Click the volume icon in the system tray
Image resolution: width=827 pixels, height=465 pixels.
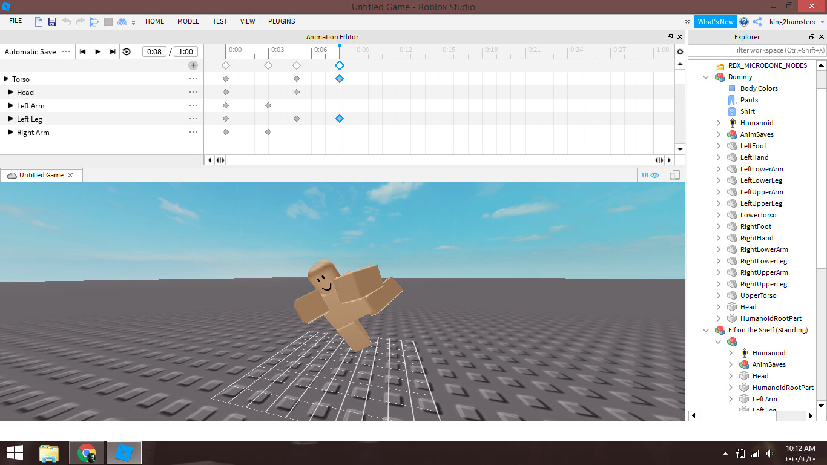(769, 453)
